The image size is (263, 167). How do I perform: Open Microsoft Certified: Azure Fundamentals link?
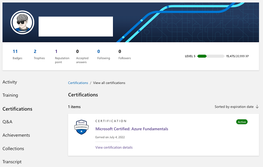point(131,129)
